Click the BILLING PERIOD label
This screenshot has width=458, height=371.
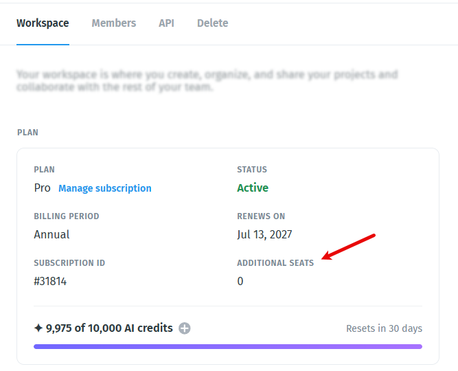pyautogui.click(x=67, y=216)
